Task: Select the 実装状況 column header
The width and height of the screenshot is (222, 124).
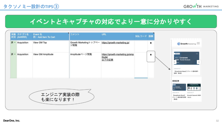Action: pyautogui.click(x=13, y=36)
